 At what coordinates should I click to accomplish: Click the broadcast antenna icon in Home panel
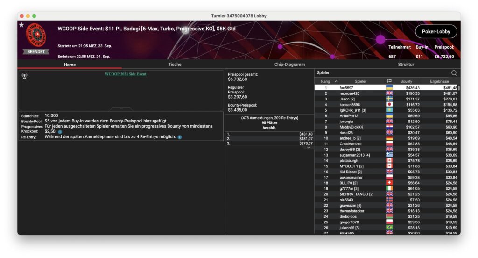pyautogui.click(x=25, y=76)
